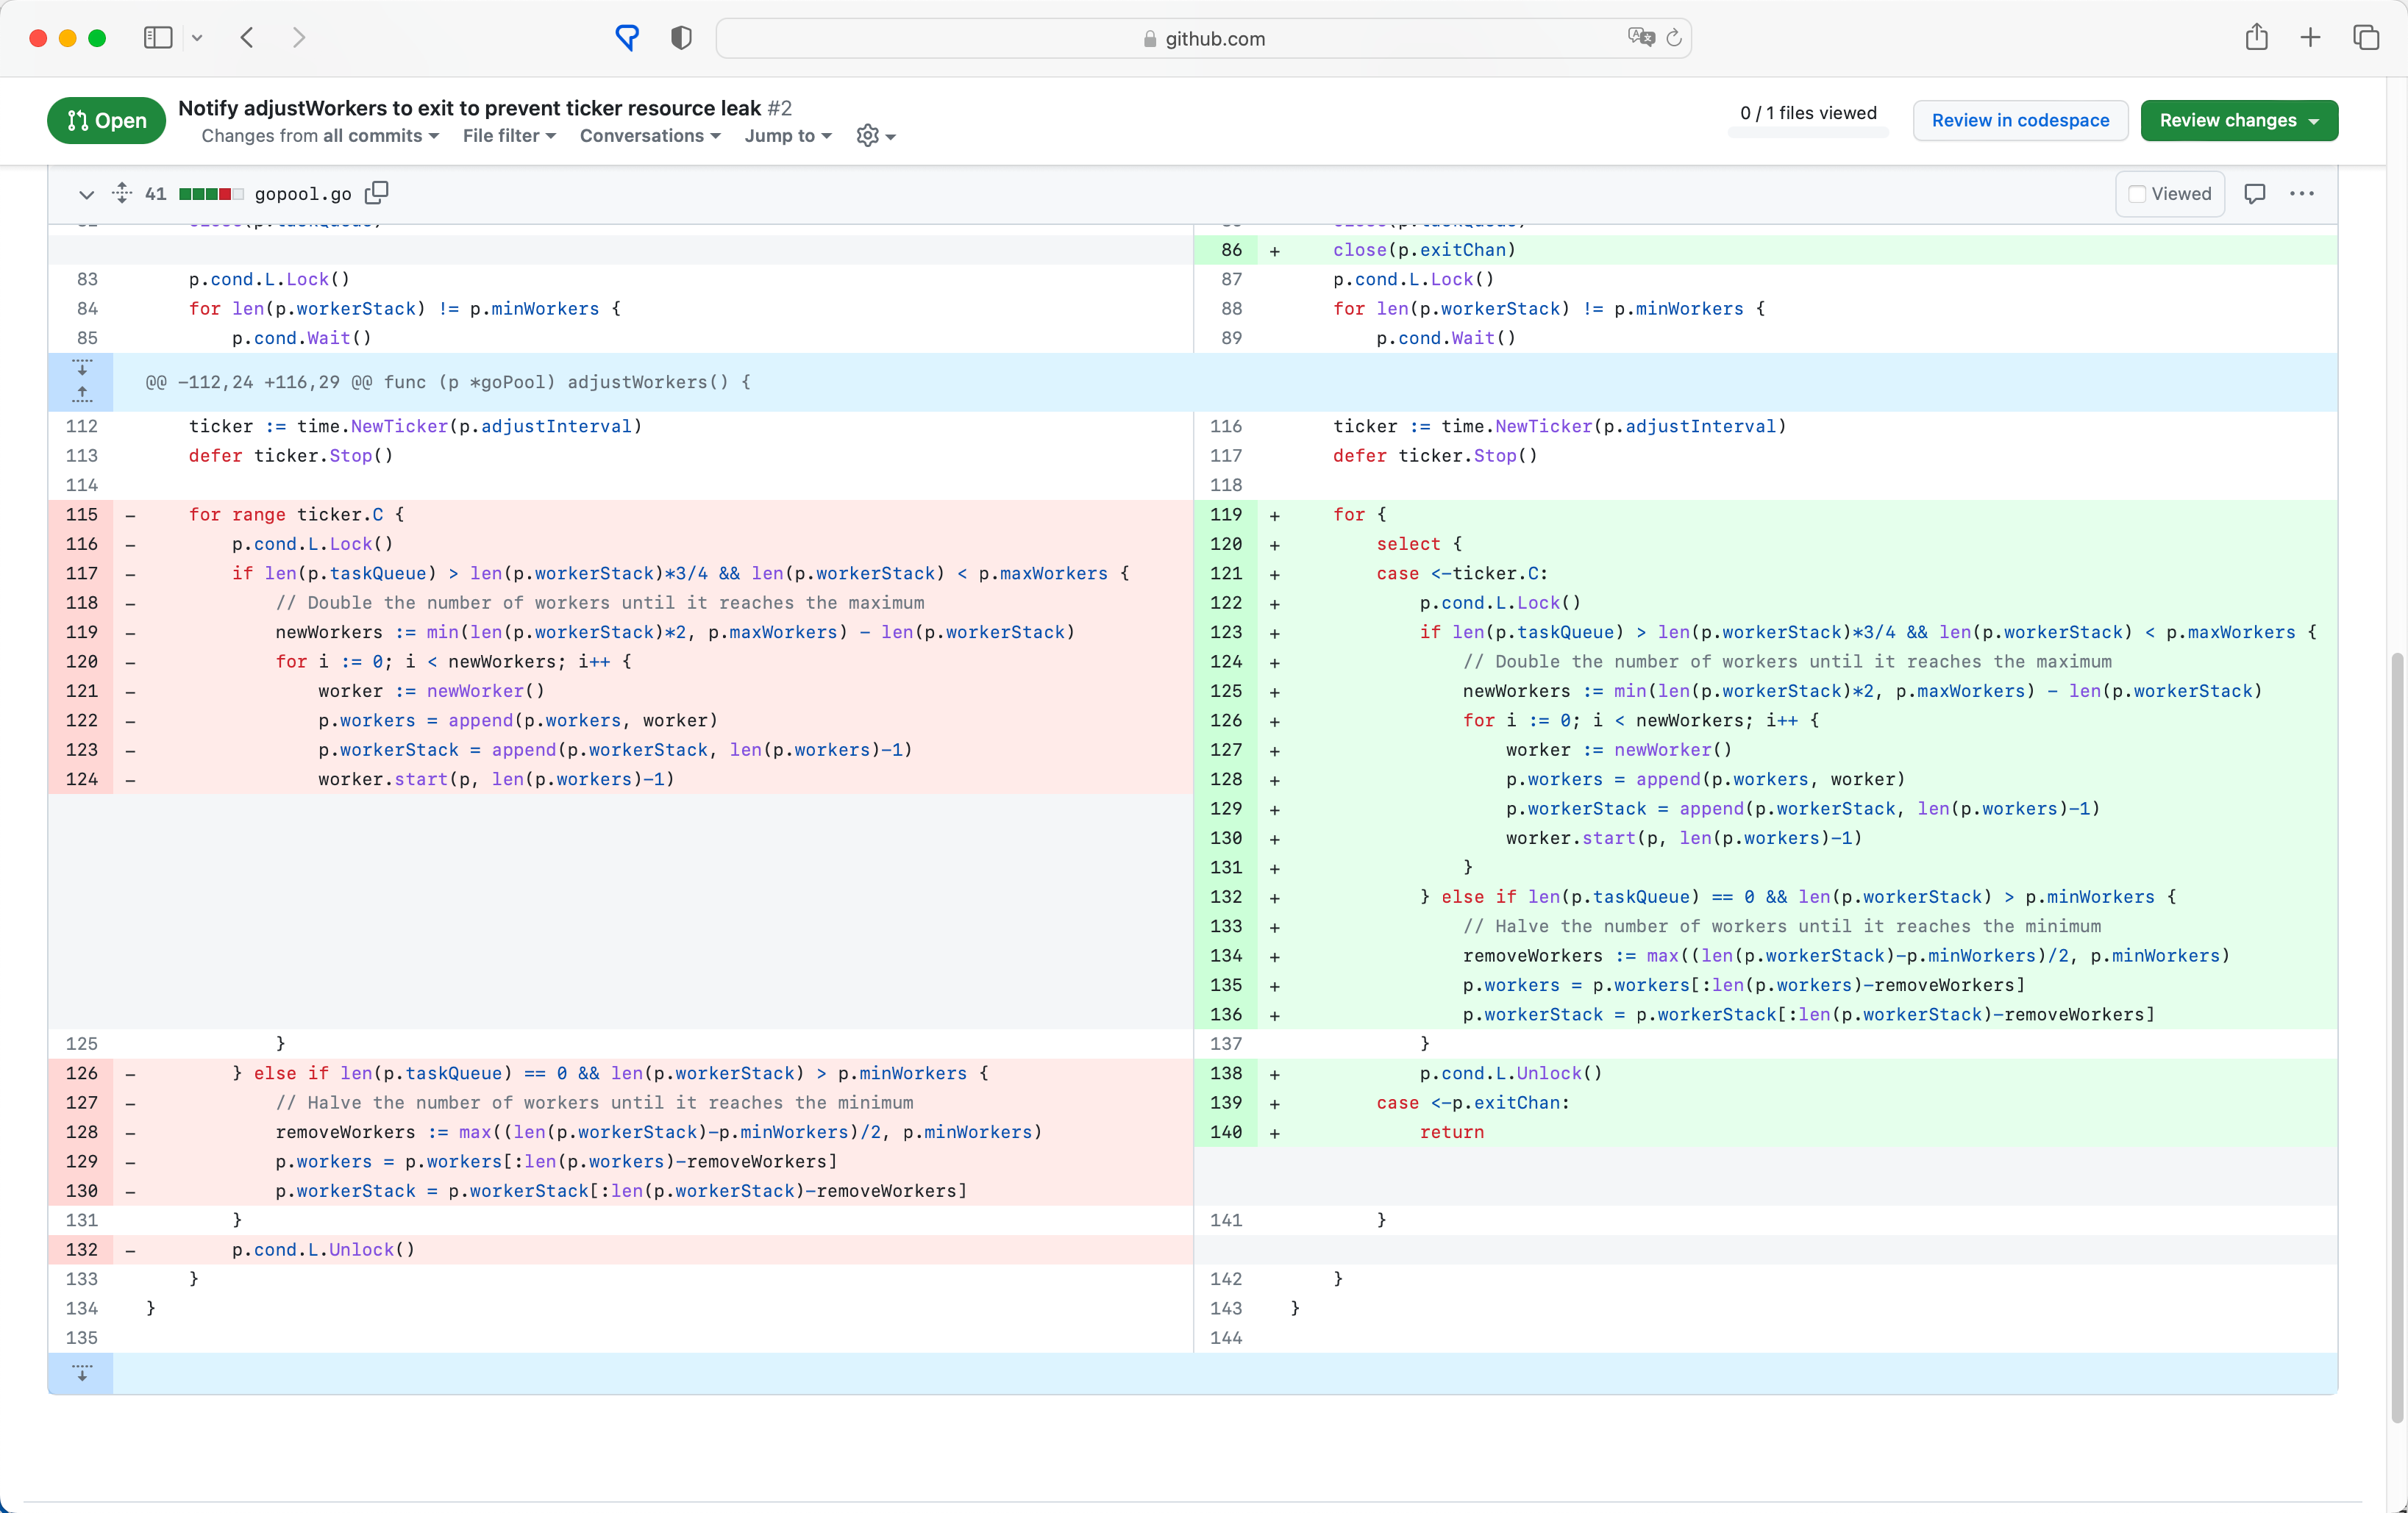Mark gopool.go as Viewed
Screen dimensions: 2408x1513
point(2169,194)
